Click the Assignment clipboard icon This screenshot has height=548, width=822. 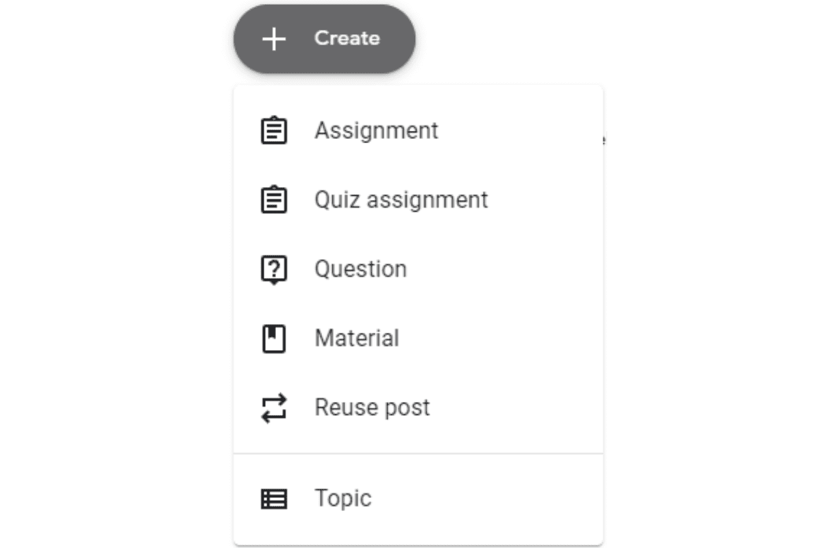coord(274,130)
